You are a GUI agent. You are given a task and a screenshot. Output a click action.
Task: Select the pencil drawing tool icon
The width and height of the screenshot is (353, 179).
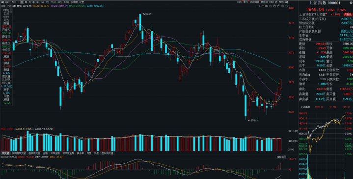[x=263, y=6]
